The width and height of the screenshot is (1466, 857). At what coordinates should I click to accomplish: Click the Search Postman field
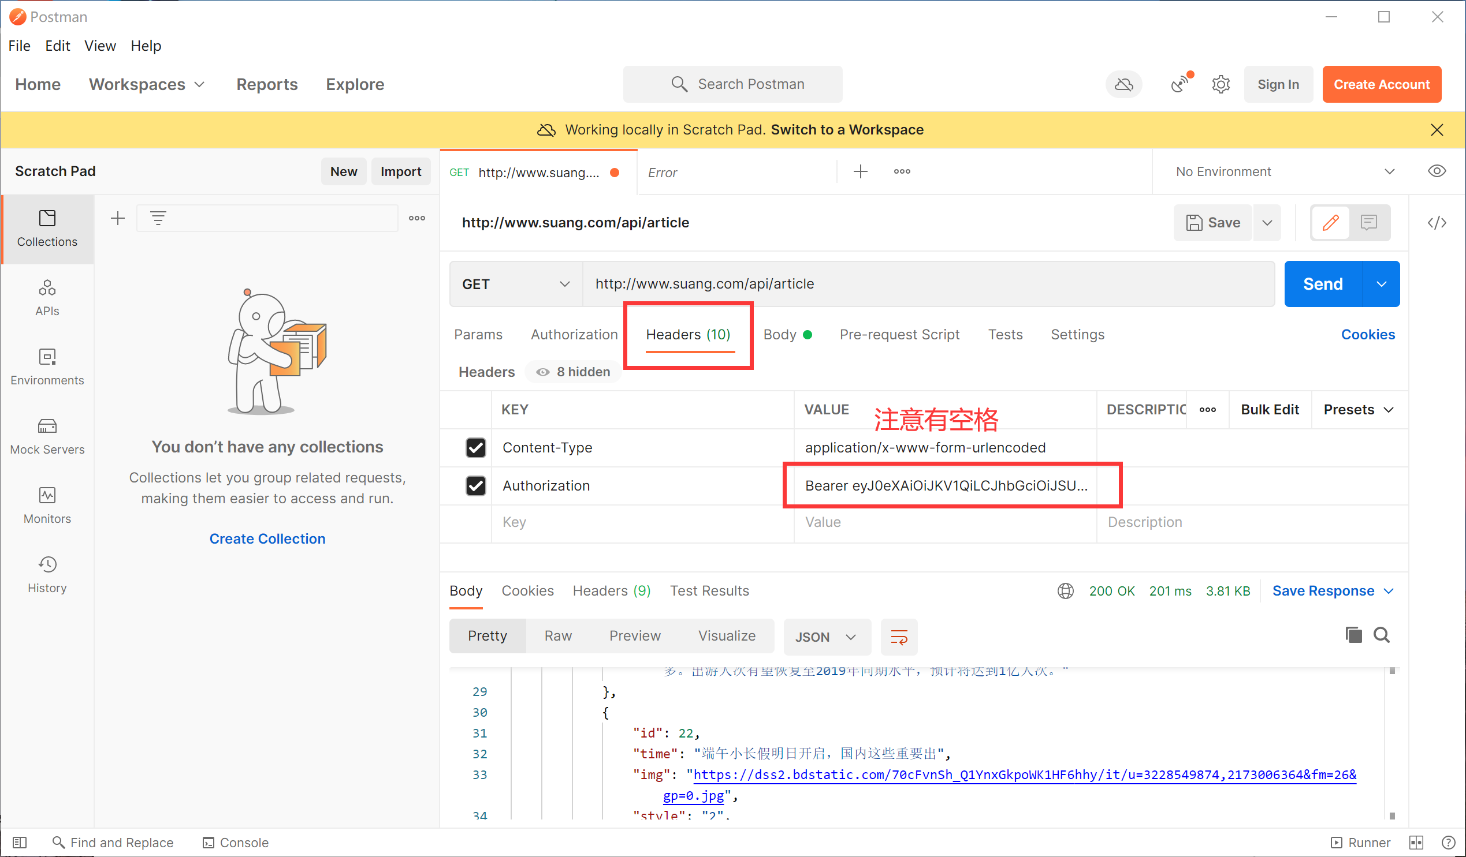[732, 84]
